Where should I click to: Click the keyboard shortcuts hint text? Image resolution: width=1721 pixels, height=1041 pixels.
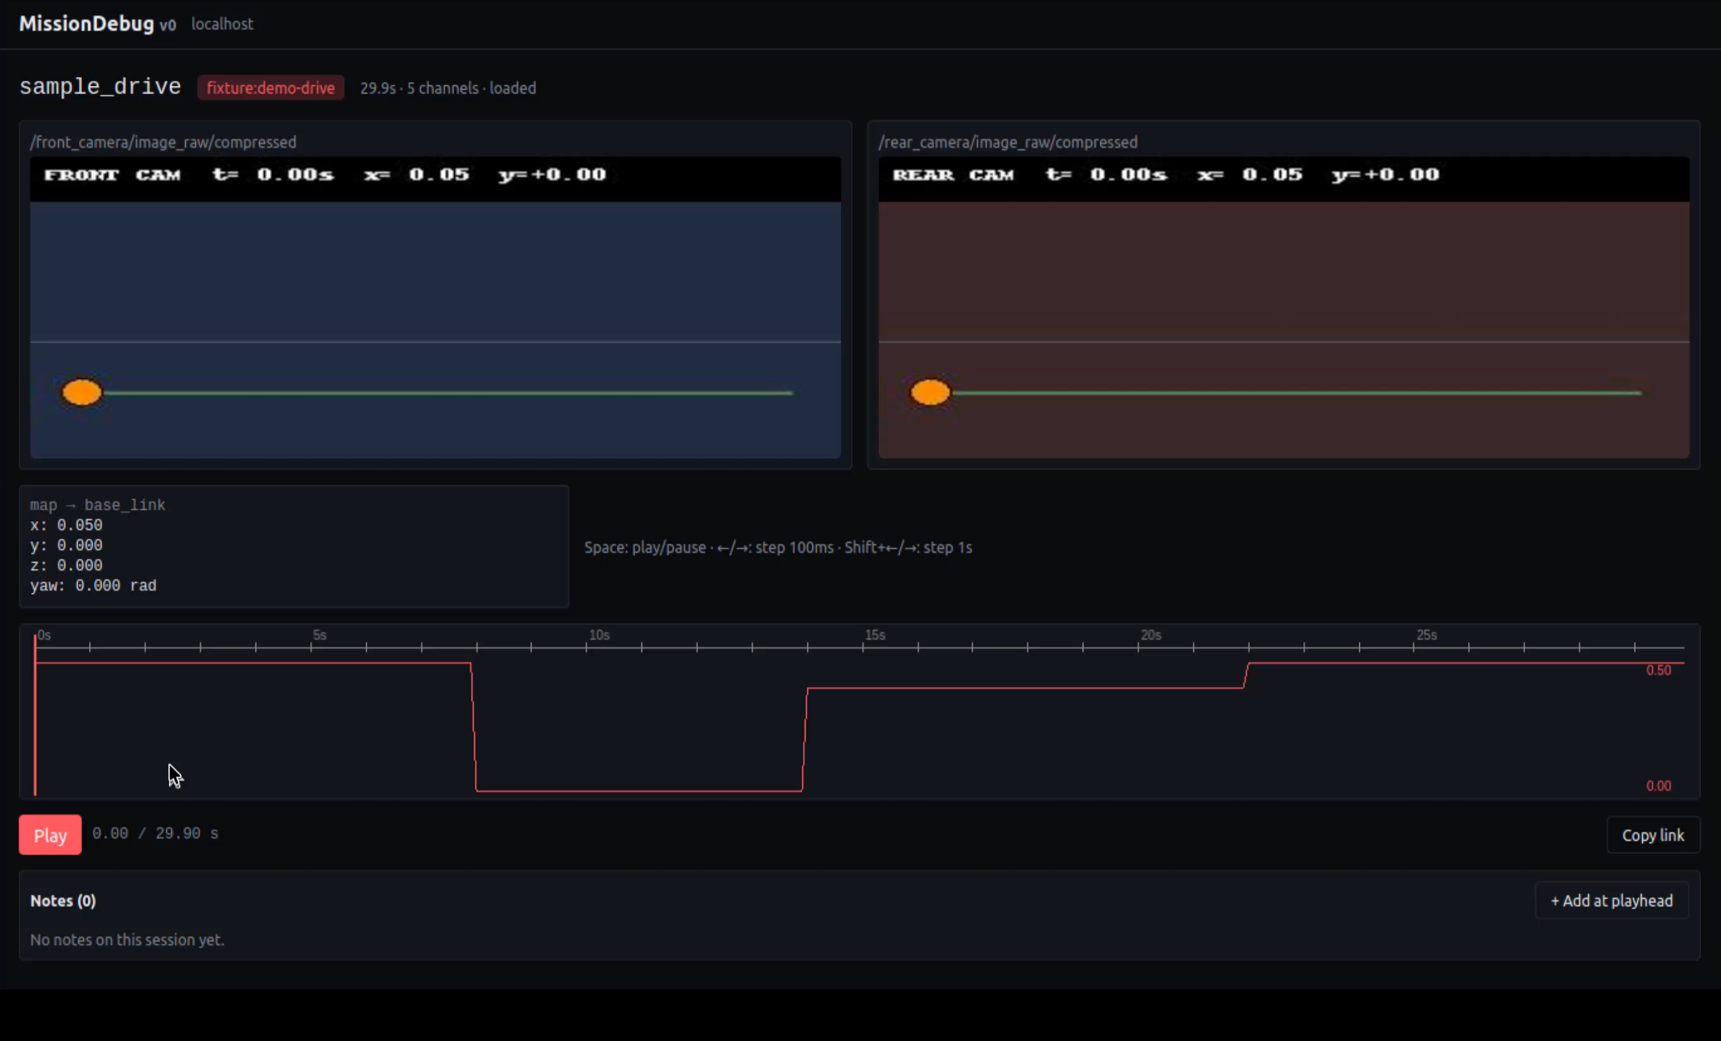tap(778, 547)
